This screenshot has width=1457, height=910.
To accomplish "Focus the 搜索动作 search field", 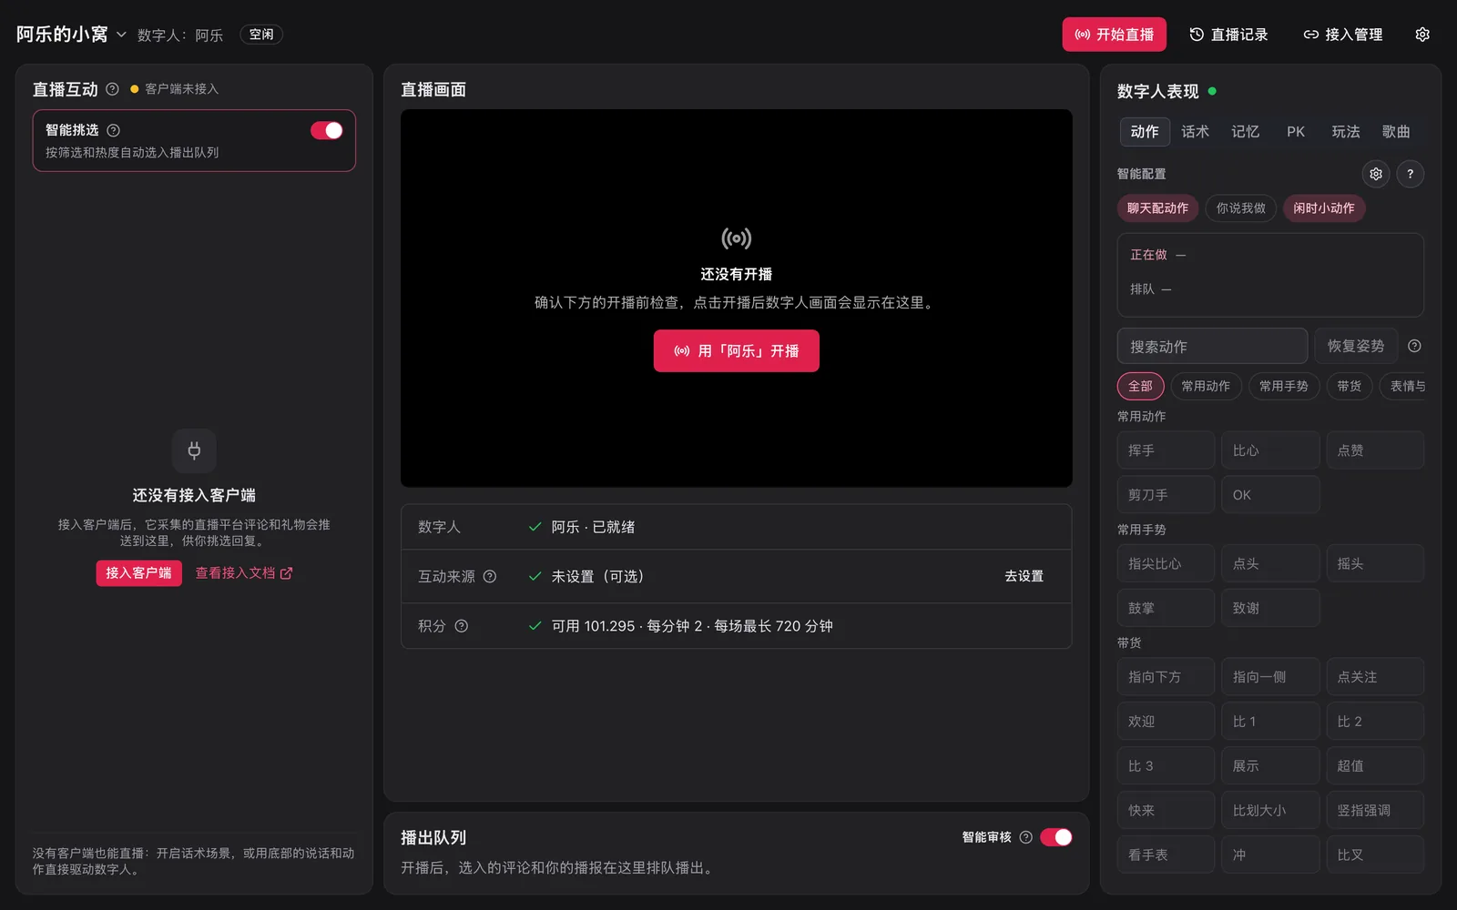I will coord(1212,346).
